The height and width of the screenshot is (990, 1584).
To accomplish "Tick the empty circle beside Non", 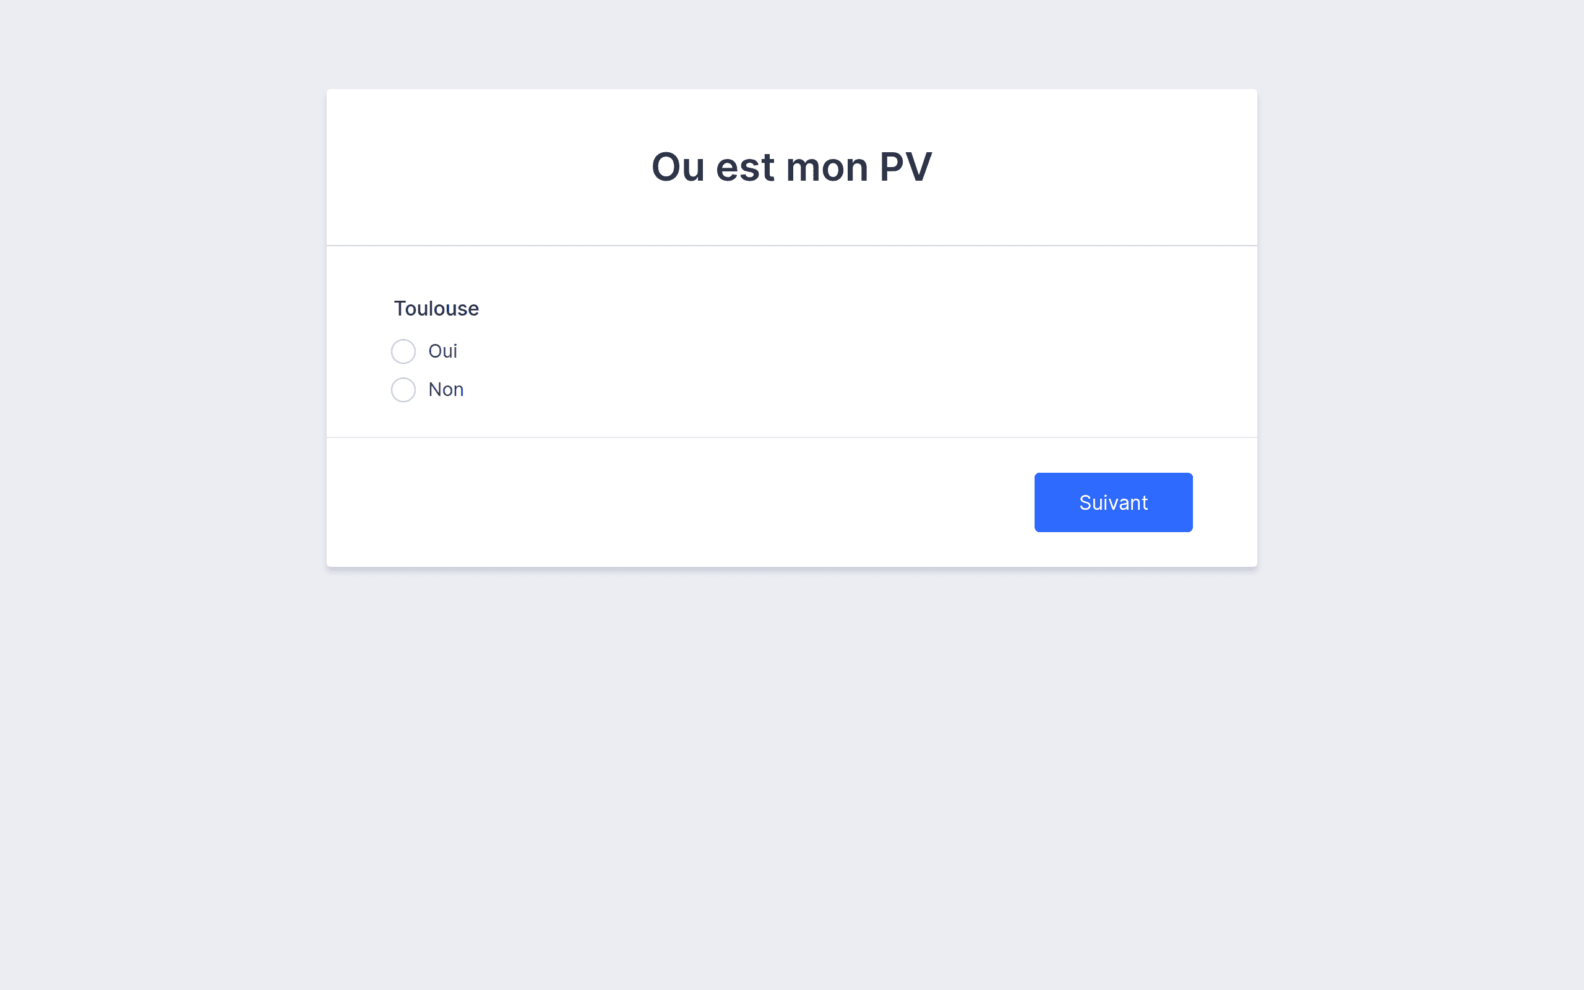I will 403,390.
